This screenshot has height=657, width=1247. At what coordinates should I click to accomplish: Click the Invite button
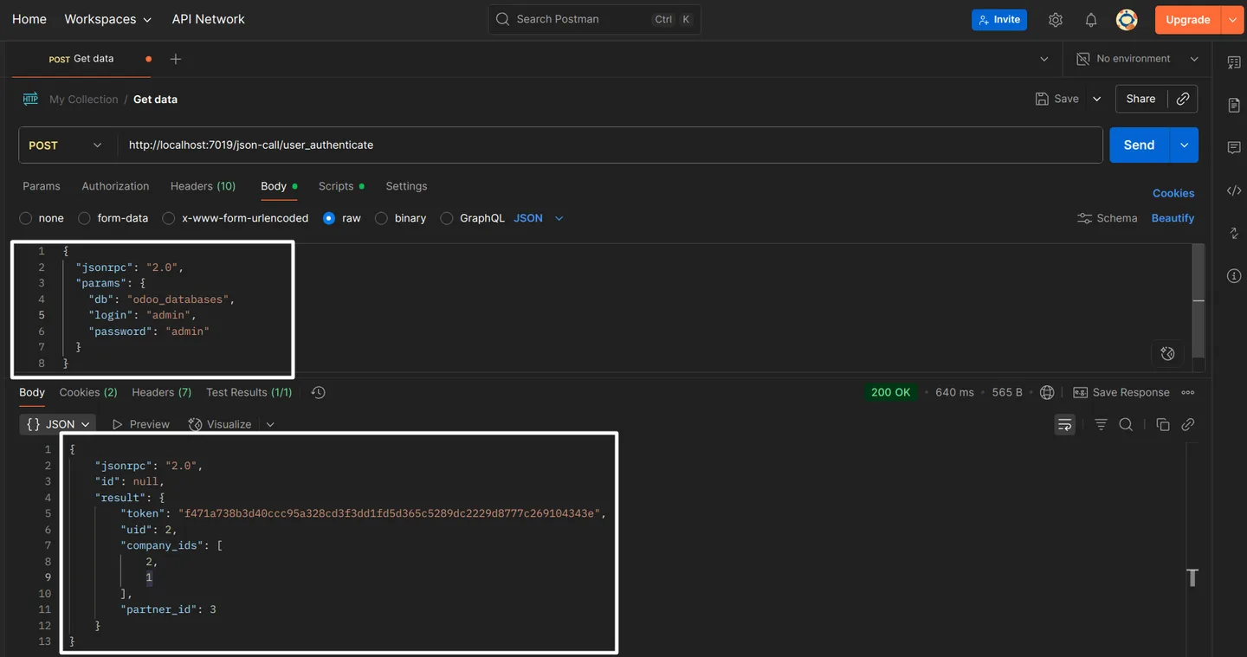999,20
